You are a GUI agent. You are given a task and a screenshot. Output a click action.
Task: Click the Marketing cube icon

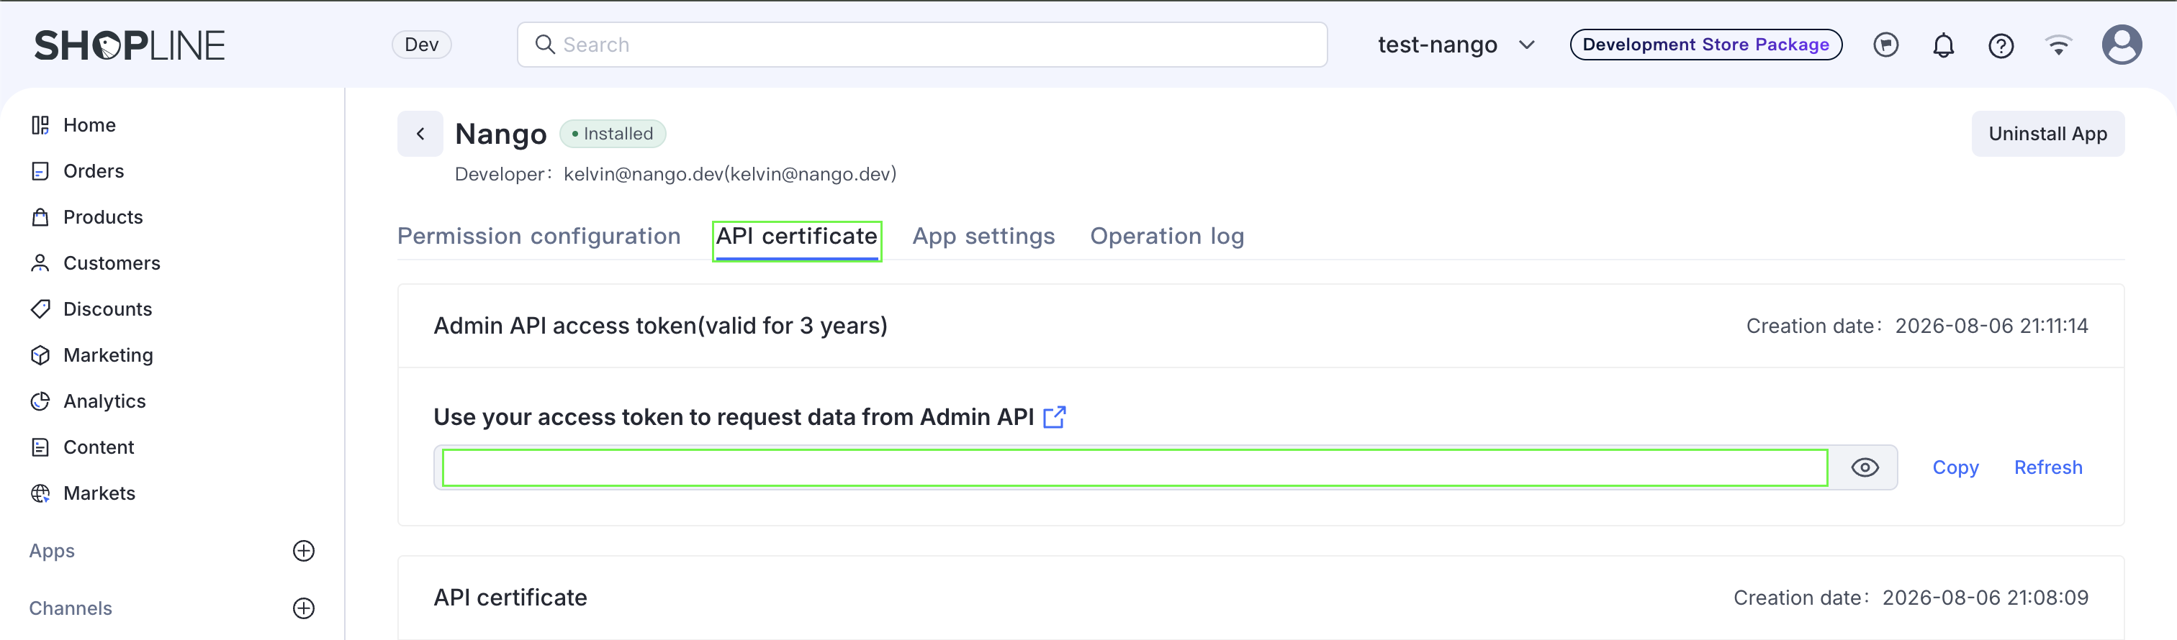pyautogui.click(x=40, y=355)
